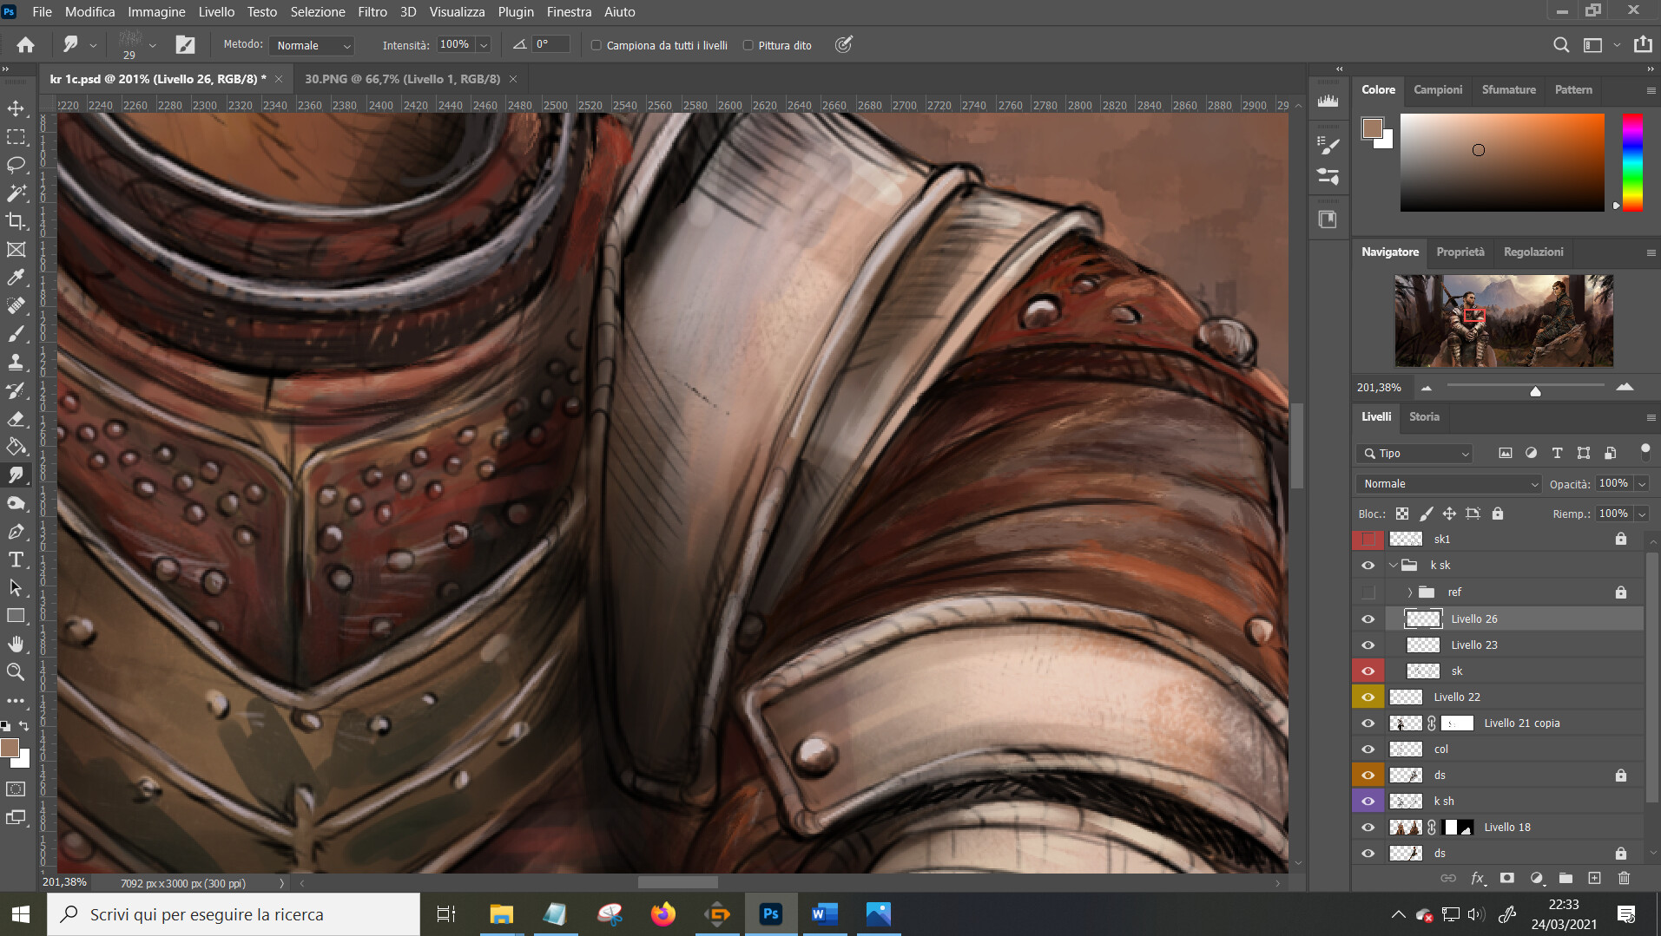Open the Metodo blend mode dropdown
This screenshot has height=936, width=1661.
[x=313, y=45]
